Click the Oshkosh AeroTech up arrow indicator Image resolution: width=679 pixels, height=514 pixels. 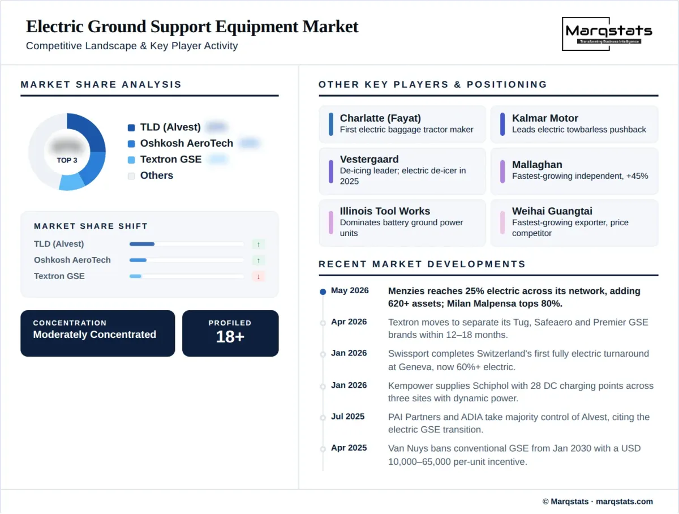click(259, 260)
